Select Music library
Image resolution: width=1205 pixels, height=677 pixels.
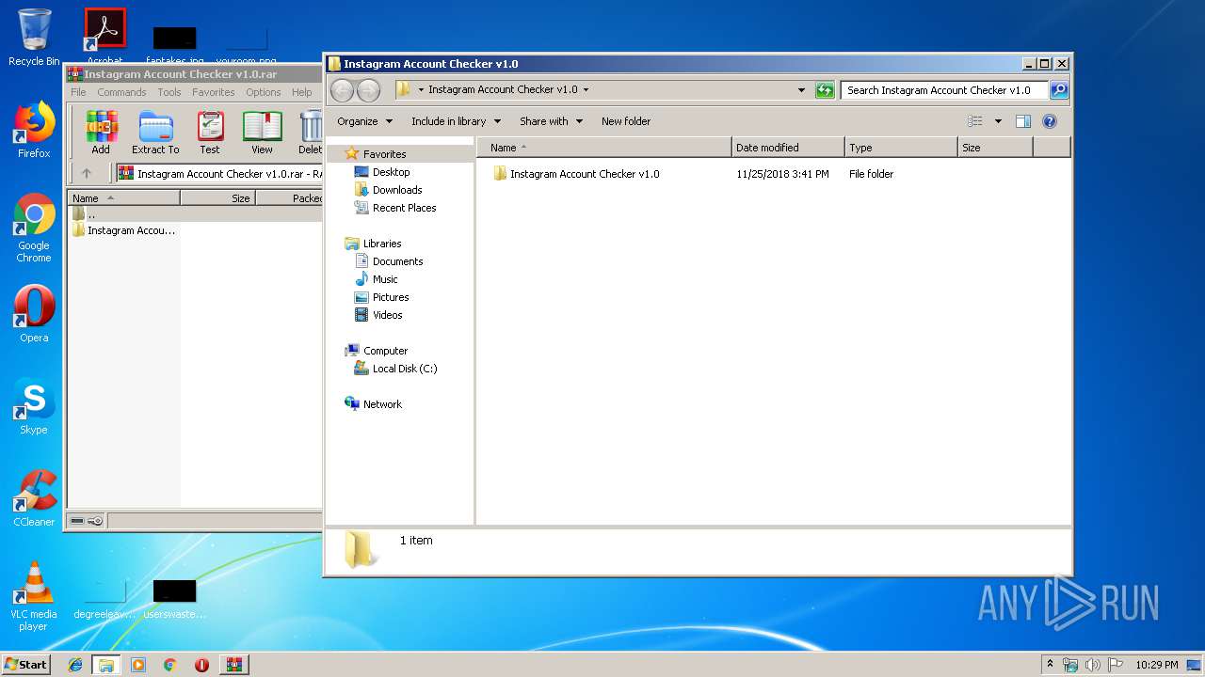click(385, 279)
